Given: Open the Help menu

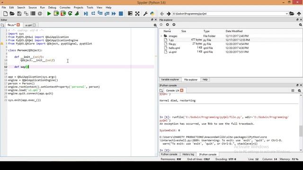Looking at the screenshot, I should click(108, 8).
